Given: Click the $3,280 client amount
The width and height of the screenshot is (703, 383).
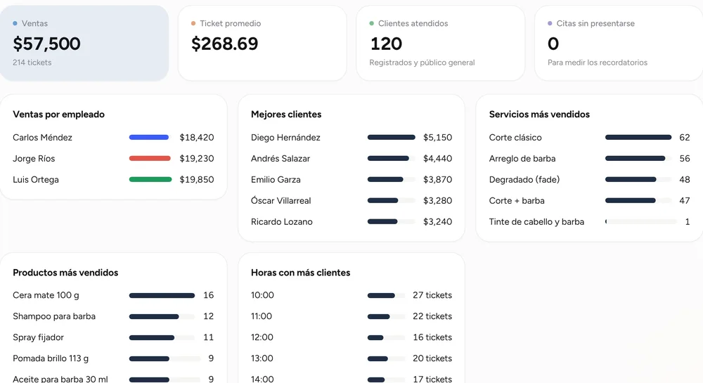Looking at the screenshot, I should (437, 201).
